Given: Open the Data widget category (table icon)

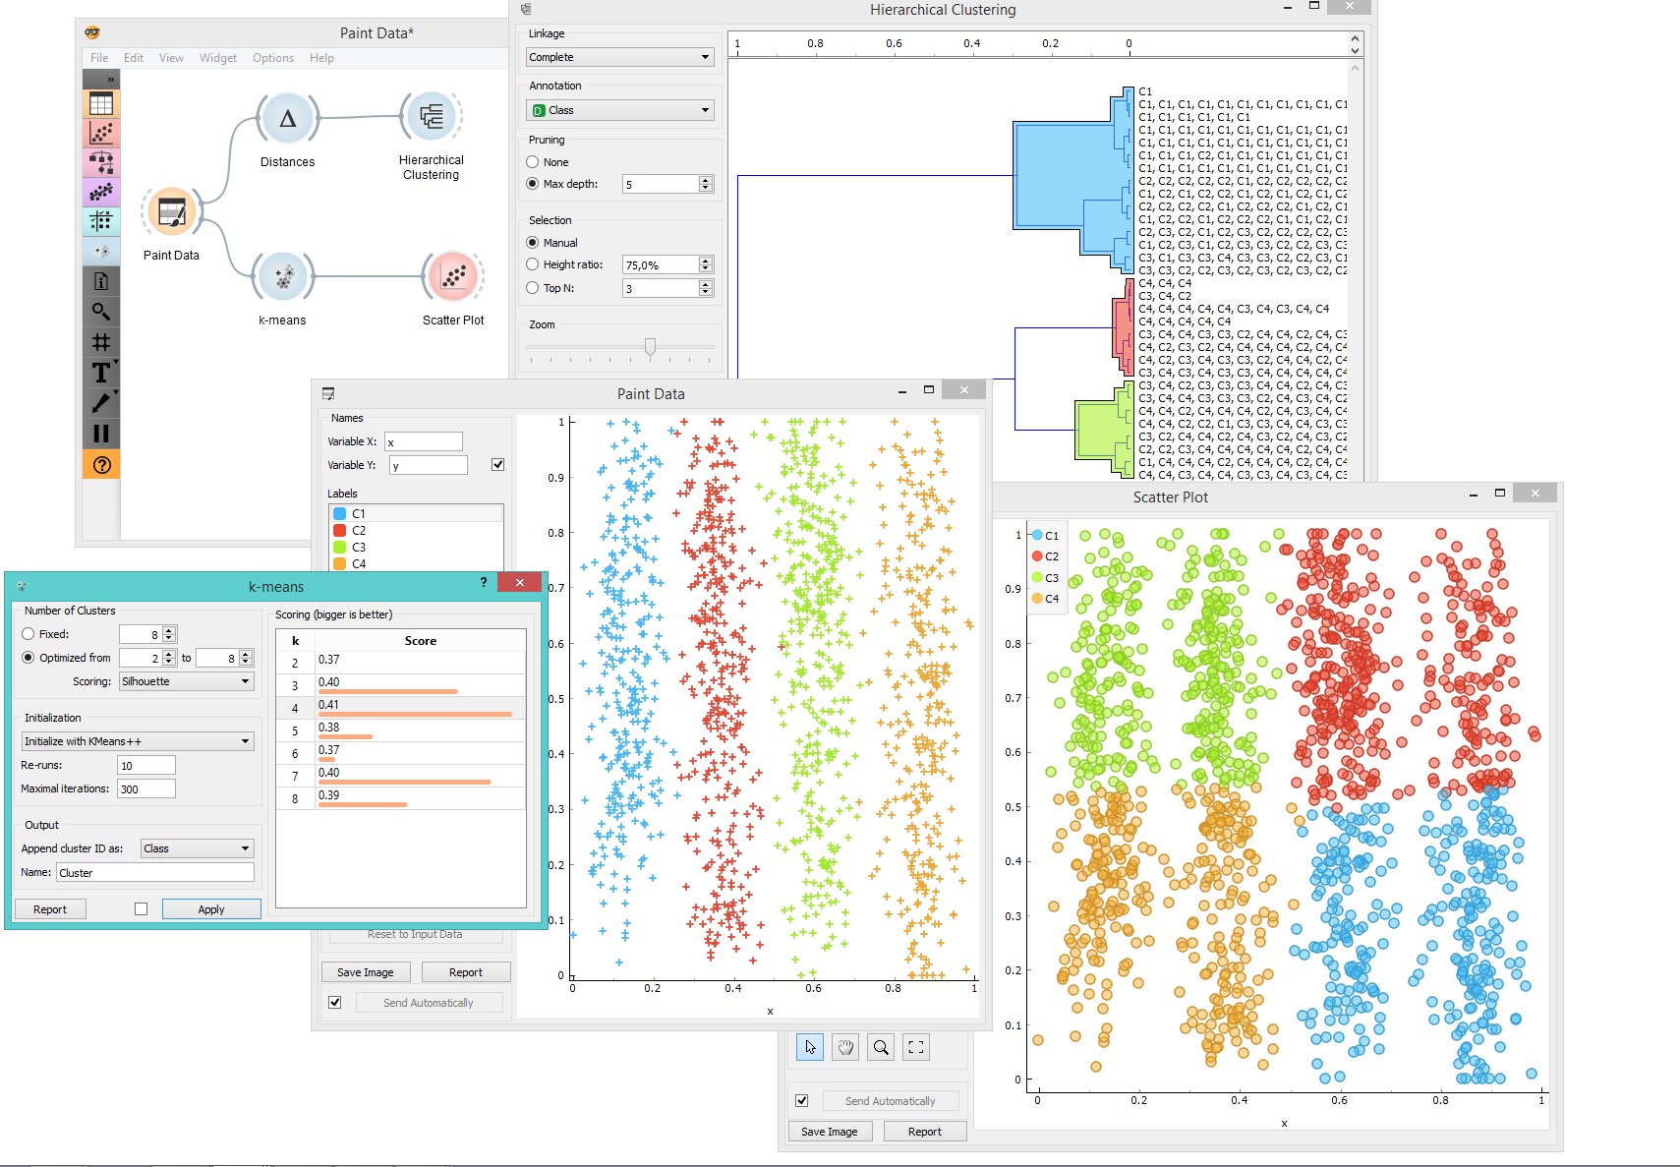Looking at the screenshot, I should click(100, 104).
